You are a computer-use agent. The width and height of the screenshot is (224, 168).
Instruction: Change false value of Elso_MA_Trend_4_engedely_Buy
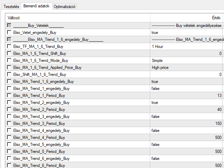(x=186, y=131)
